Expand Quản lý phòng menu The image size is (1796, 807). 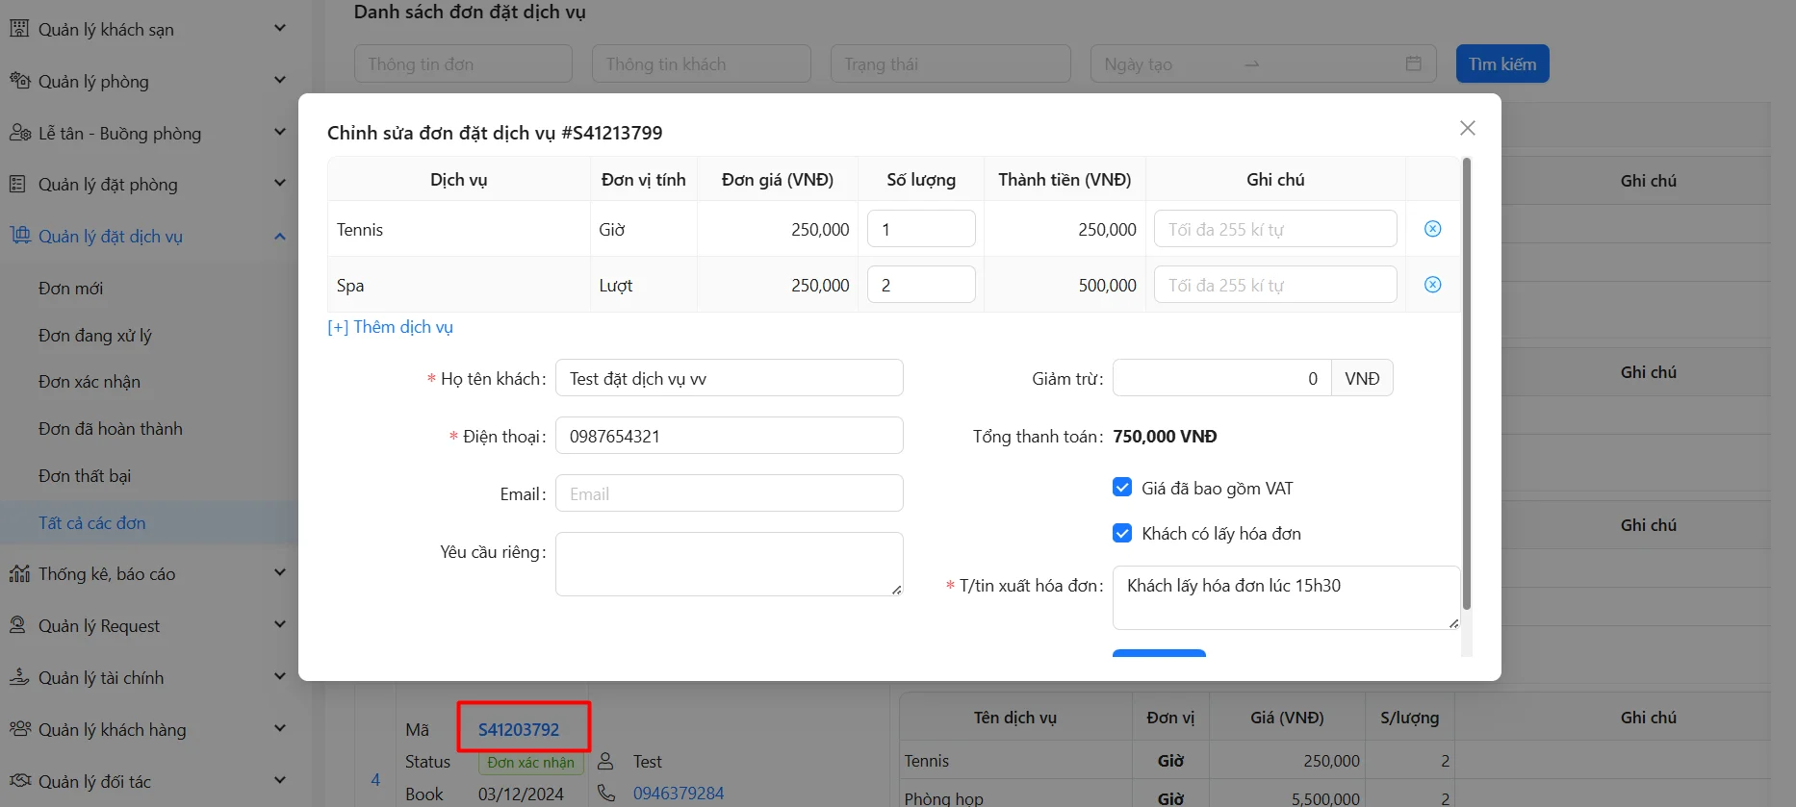(279, 81)
